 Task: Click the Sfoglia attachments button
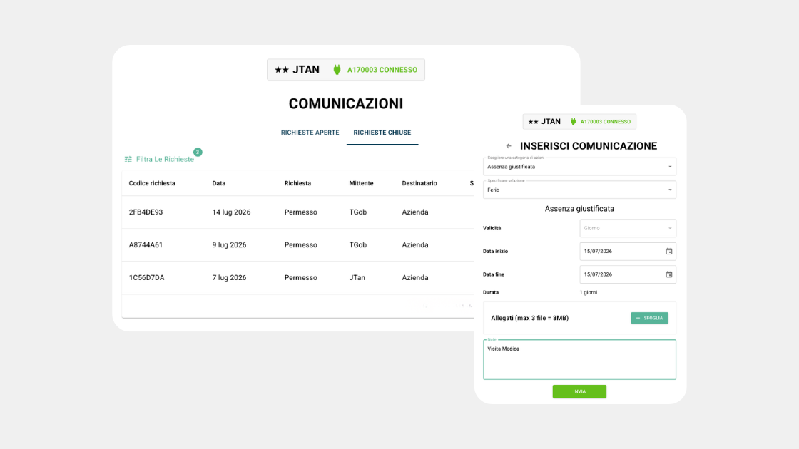pos(649,318)
